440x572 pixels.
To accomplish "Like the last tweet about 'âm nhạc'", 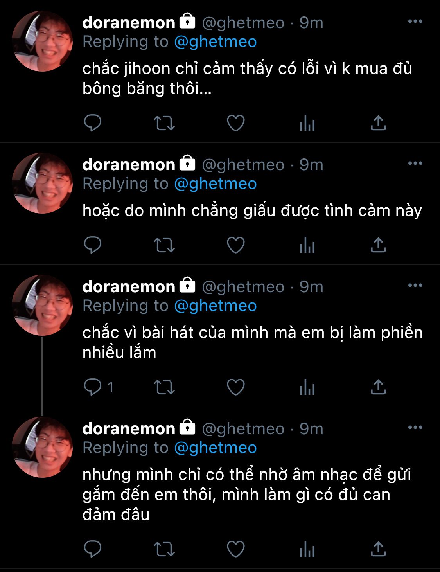I will pyautogui.click(x=236, y=549).
